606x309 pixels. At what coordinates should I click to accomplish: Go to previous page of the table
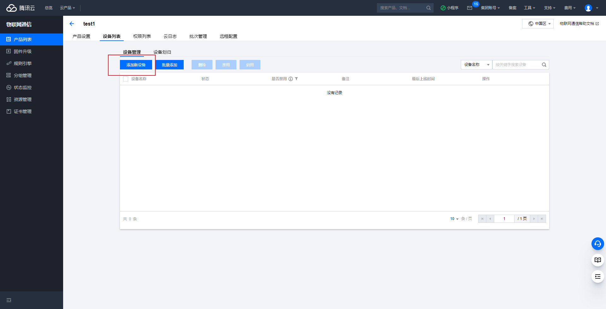490,219
